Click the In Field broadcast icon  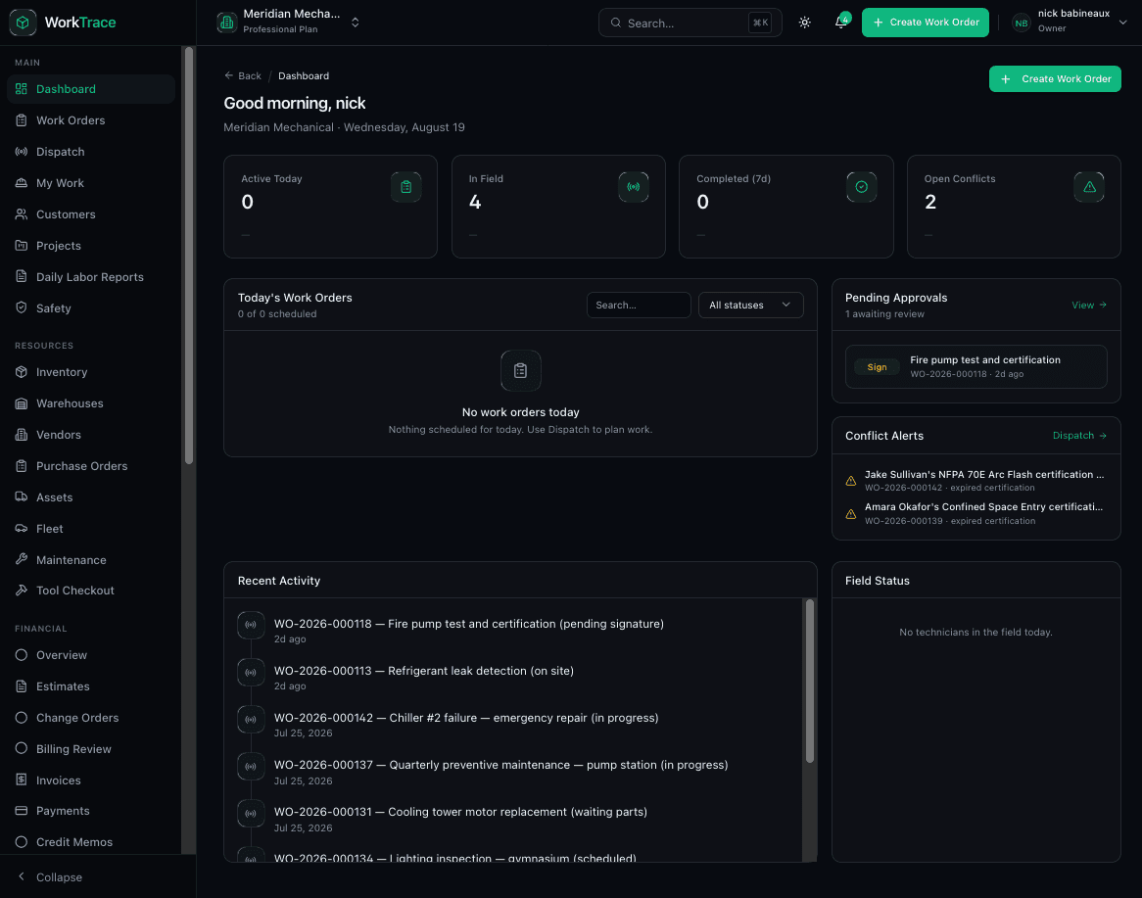[634, 187]
